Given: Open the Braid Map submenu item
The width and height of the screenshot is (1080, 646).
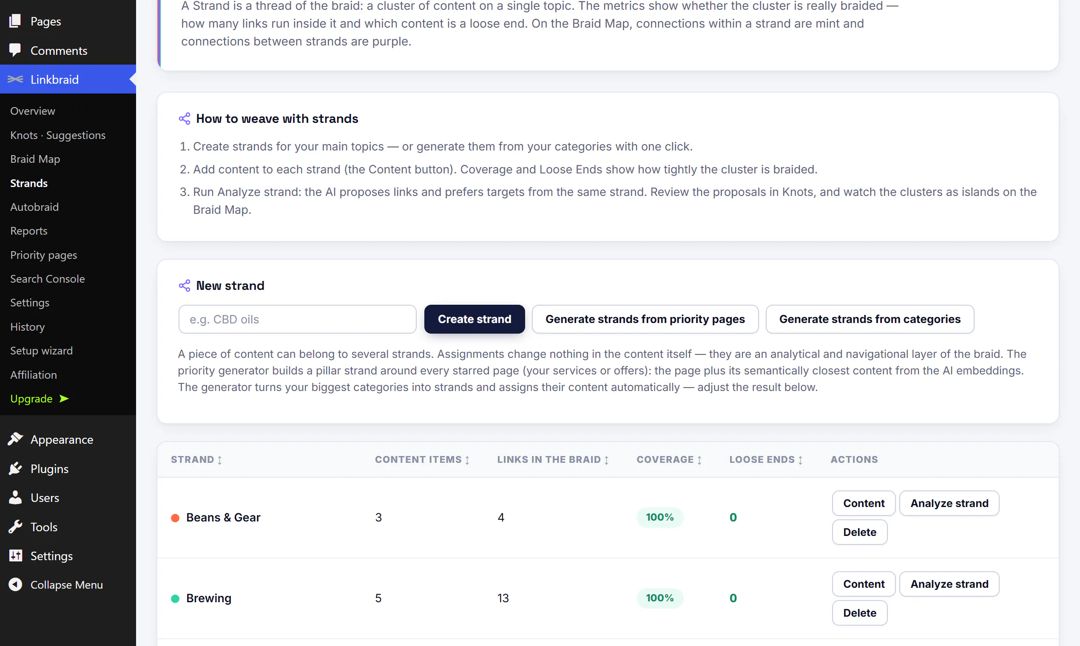Looking at the screenshot, I should pos(35,159).
